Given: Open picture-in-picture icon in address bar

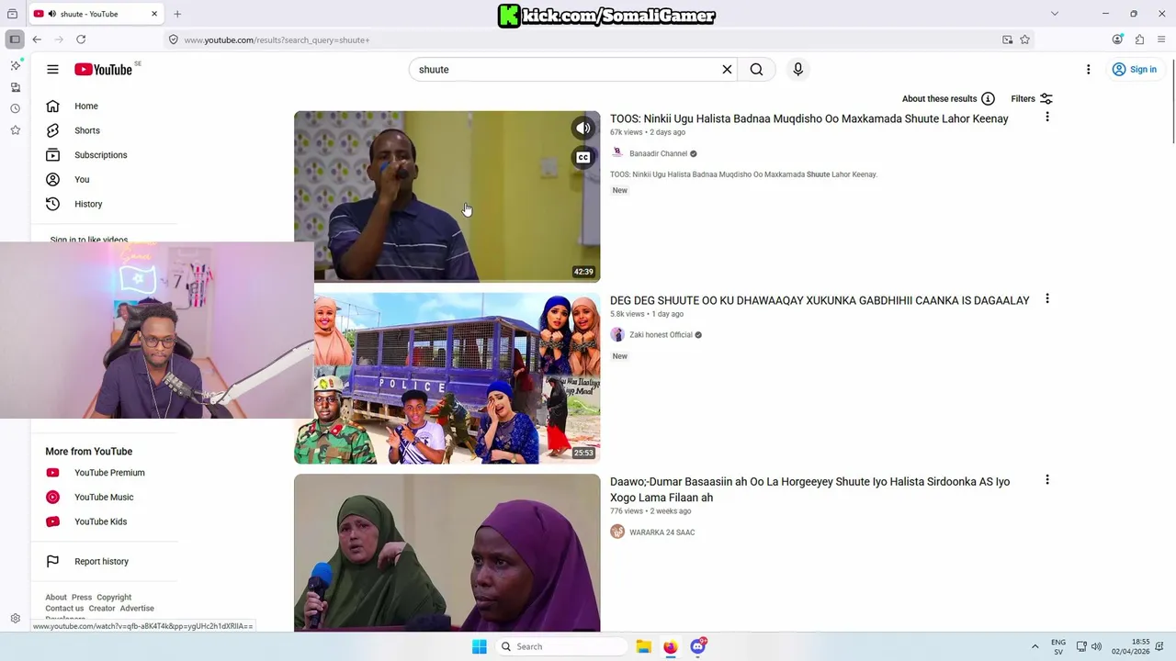Looking at the screenshot, I should point(1007,39).
